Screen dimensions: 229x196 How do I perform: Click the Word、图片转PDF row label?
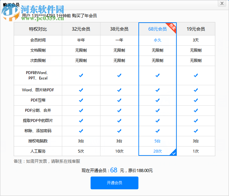tap(38, 90)
